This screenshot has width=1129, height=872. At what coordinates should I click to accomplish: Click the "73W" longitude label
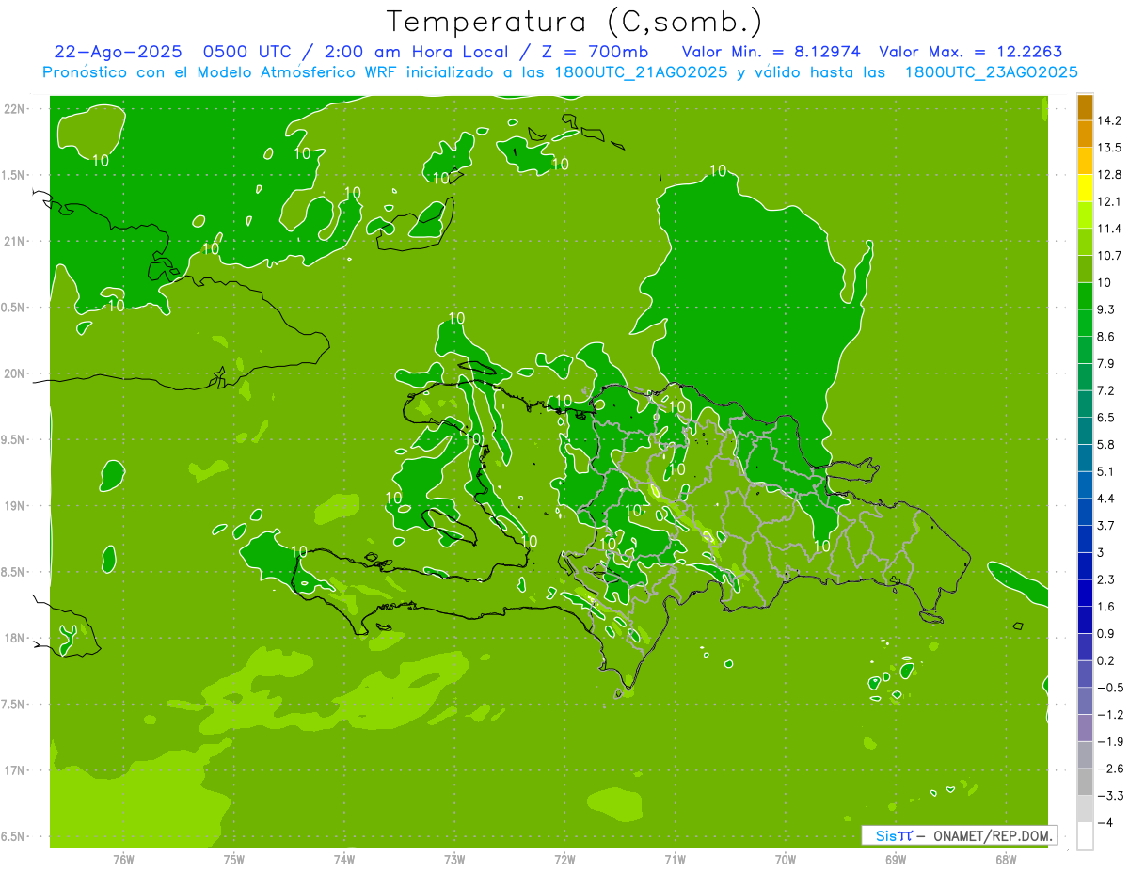click(x=454, y=859)
